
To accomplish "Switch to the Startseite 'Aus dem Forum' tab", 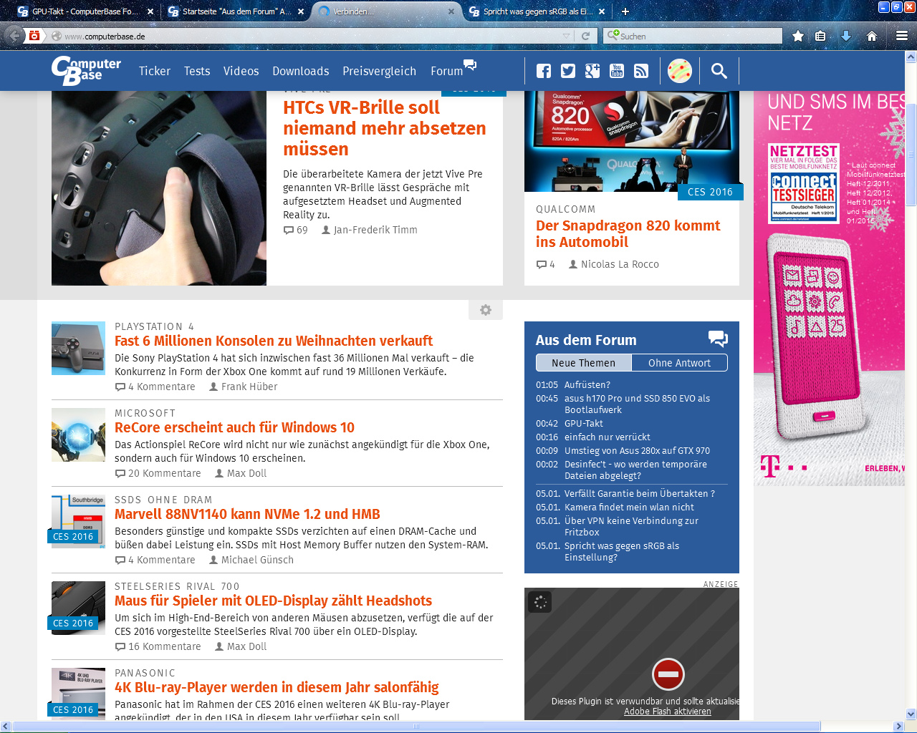I will [236, 11].
